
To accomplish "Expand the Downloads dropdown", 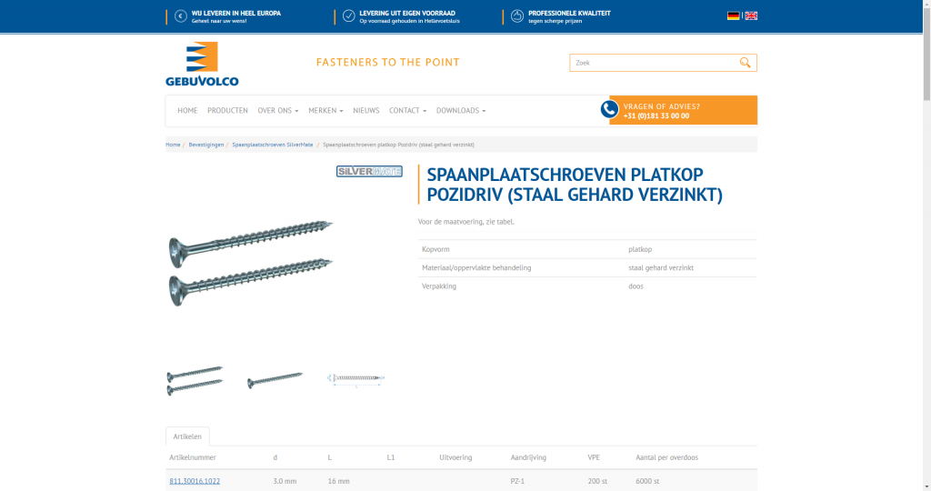I will coord(461,110).
